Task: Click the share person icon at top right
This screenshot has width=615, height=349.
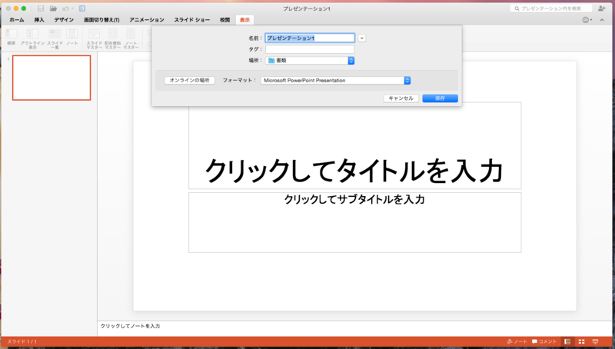Action: click(602, 8)
